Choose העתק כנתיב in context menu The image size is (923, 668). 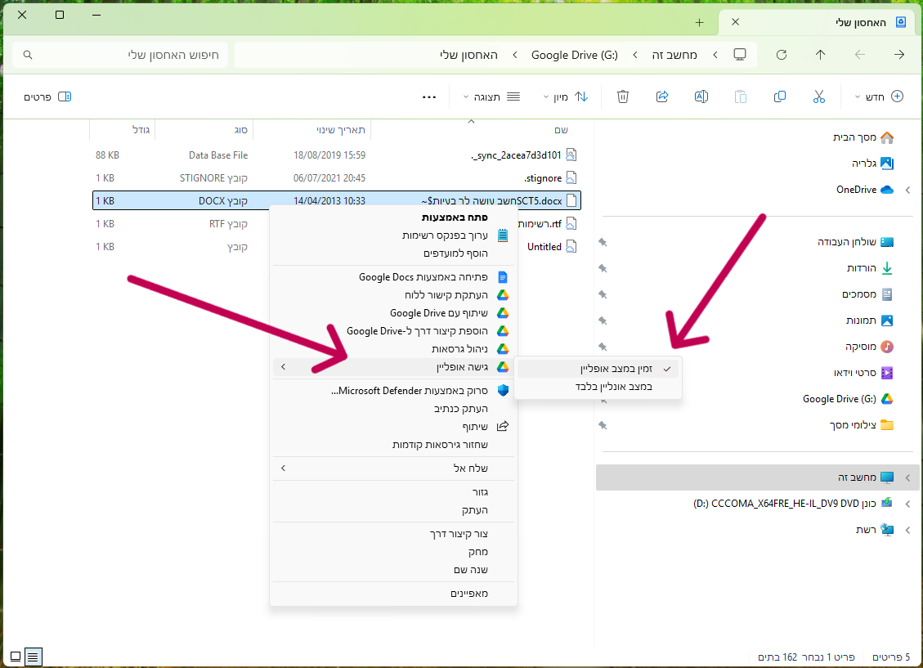tap(393, 409)
